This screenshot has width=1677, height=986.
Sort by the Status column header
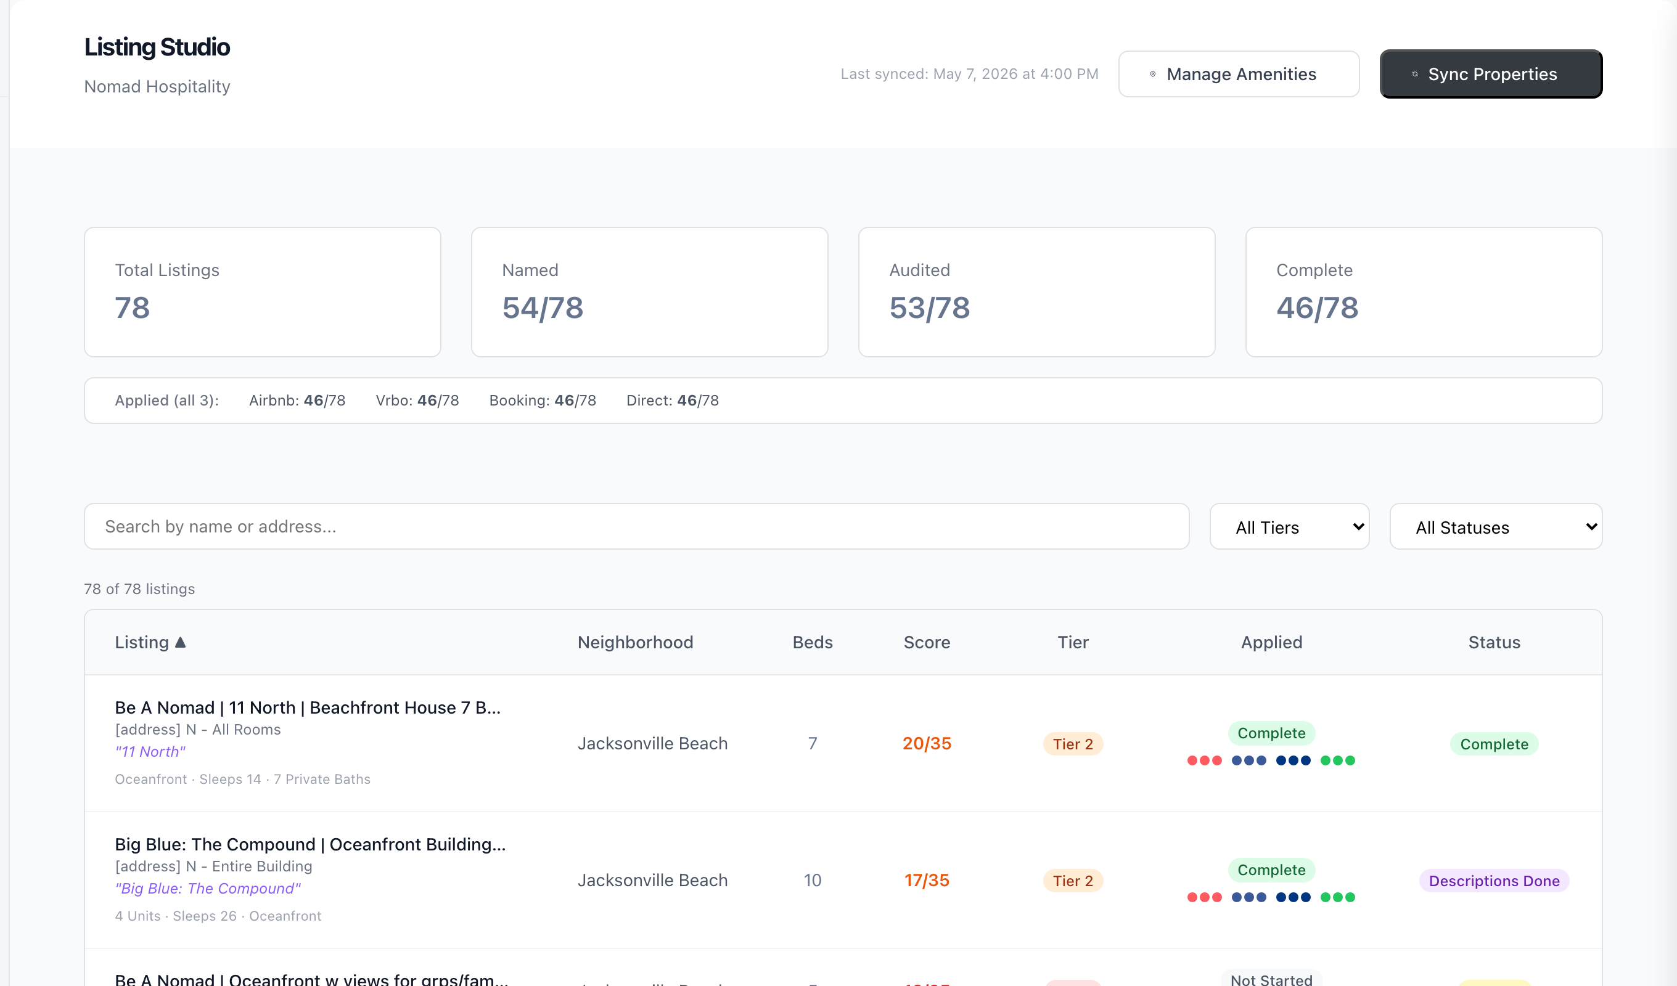pyautogui.click(x=1494, y=642)
